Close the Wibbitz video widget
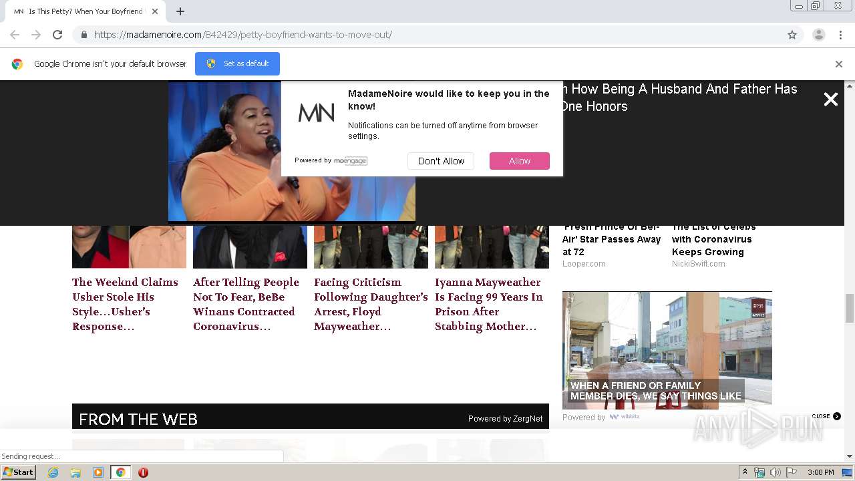The width and height of the screenshot is (855, 481). 826,416
